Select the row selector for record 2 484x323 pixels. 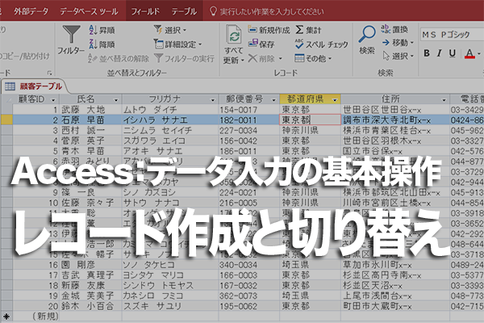6,120
